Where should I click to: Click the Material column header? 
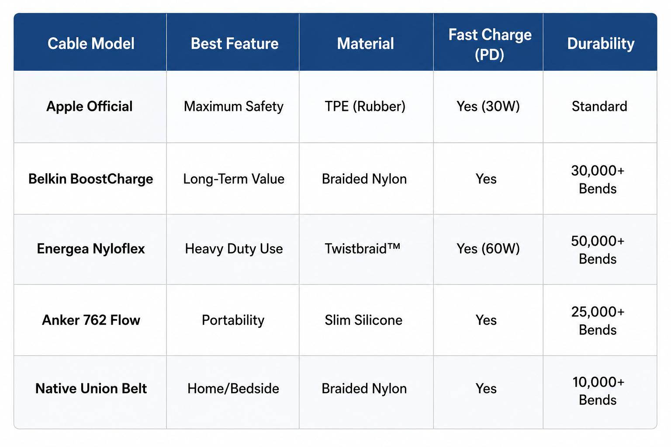[366, 43]
